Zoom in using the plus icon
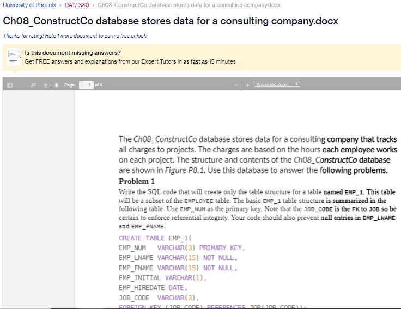This screenshot has height=309, width=401. (x=247, y=85)
